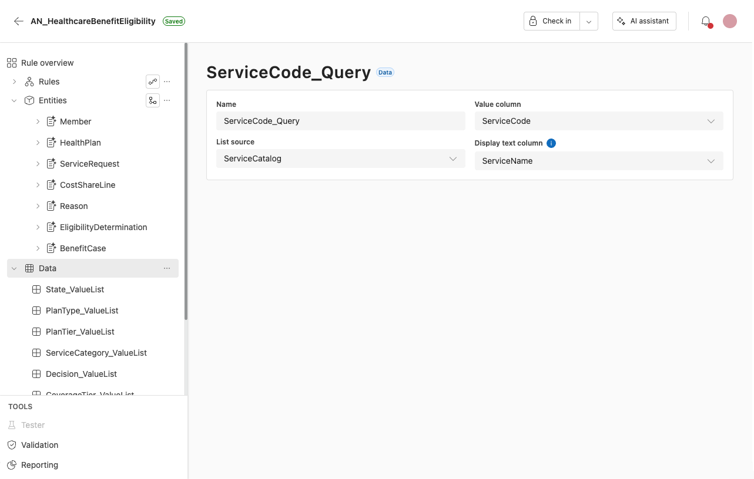Click the Member entity icon
The image size is (754, 479).
click(51, 122)
